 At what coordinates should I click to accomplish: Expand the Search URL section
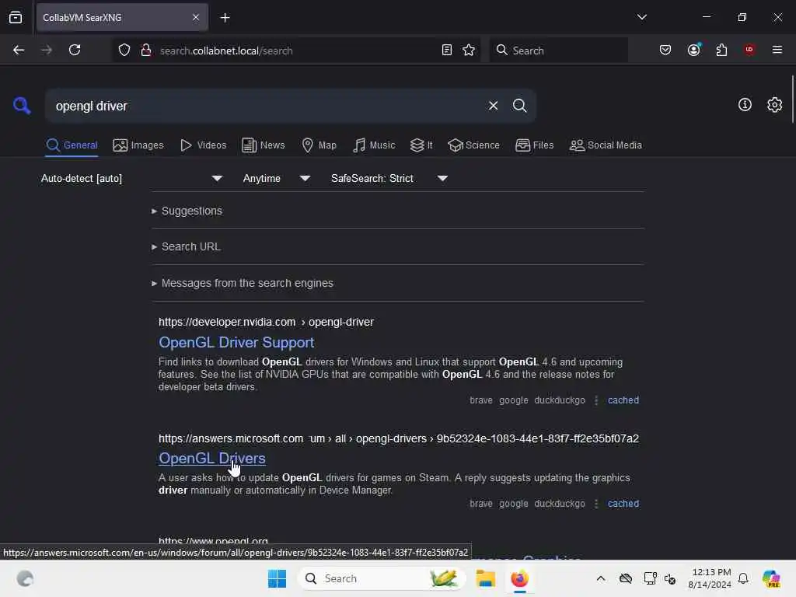[x=186, y=246]
